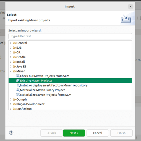
Task: Click the Existing Maven Projects wizard icon
Action: 18,80
